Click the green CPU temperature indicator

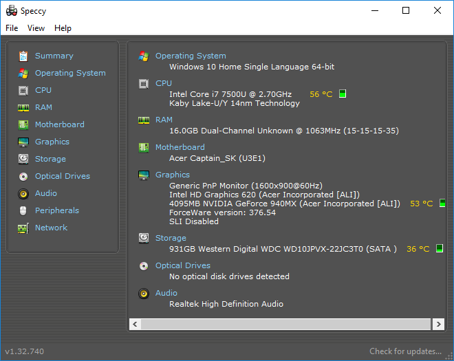[343, 94]
